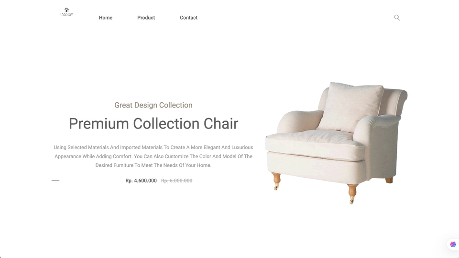Click the square back pillow on the armchair
This screenshot has height=258, width=459.
point(350,107)
